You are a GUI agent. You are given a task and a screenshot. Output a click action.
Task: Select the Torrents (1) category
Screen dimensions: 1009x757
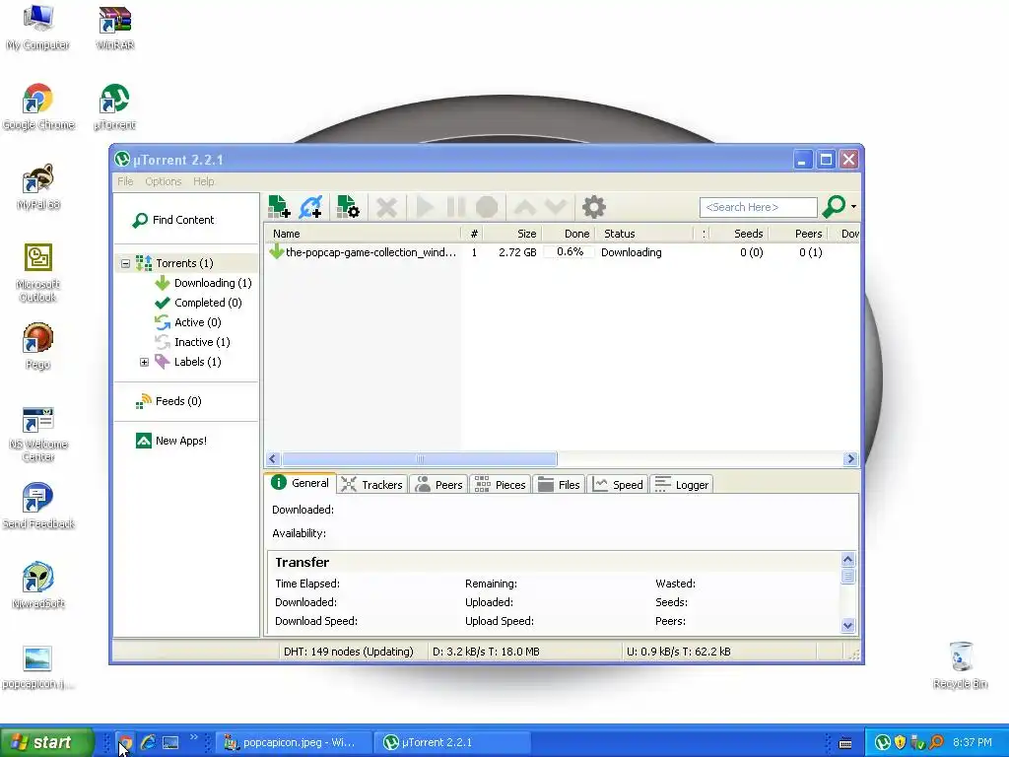coord(184,263)
